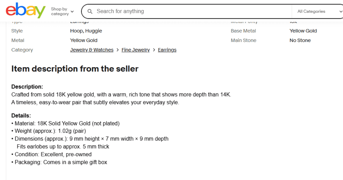Open the Jewelry & Watches category link
The image size is (343, 180).
pos(92,50)
